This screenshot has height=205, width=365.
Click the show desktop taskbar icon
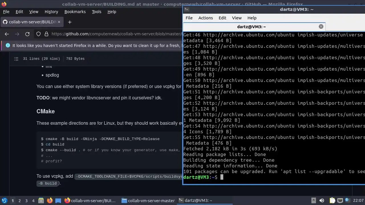58,200
